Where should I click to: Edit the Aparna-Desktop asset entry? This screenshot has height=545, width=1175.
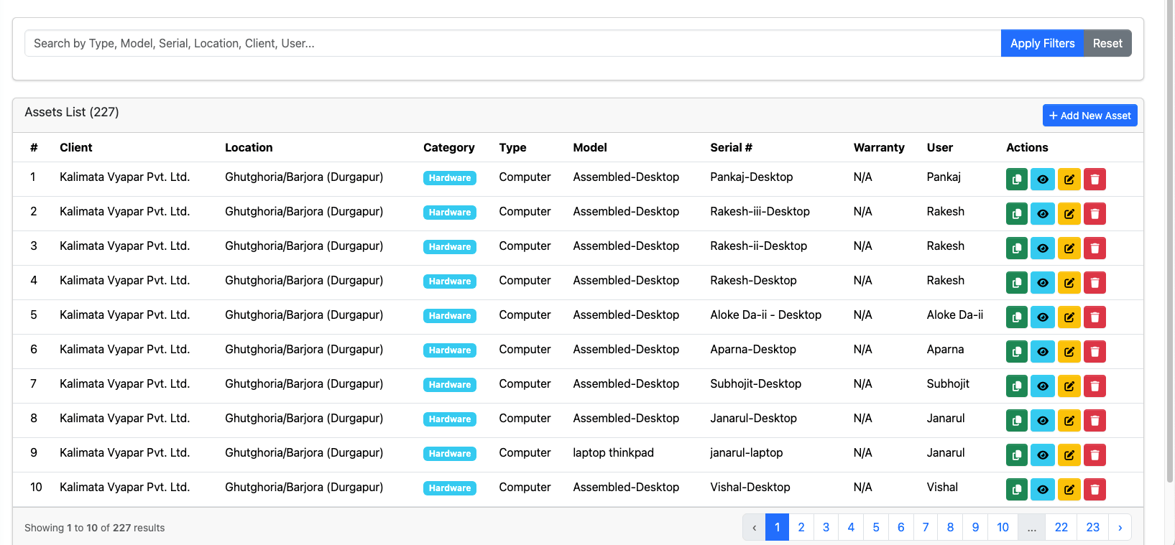[x=1069, y=352]
